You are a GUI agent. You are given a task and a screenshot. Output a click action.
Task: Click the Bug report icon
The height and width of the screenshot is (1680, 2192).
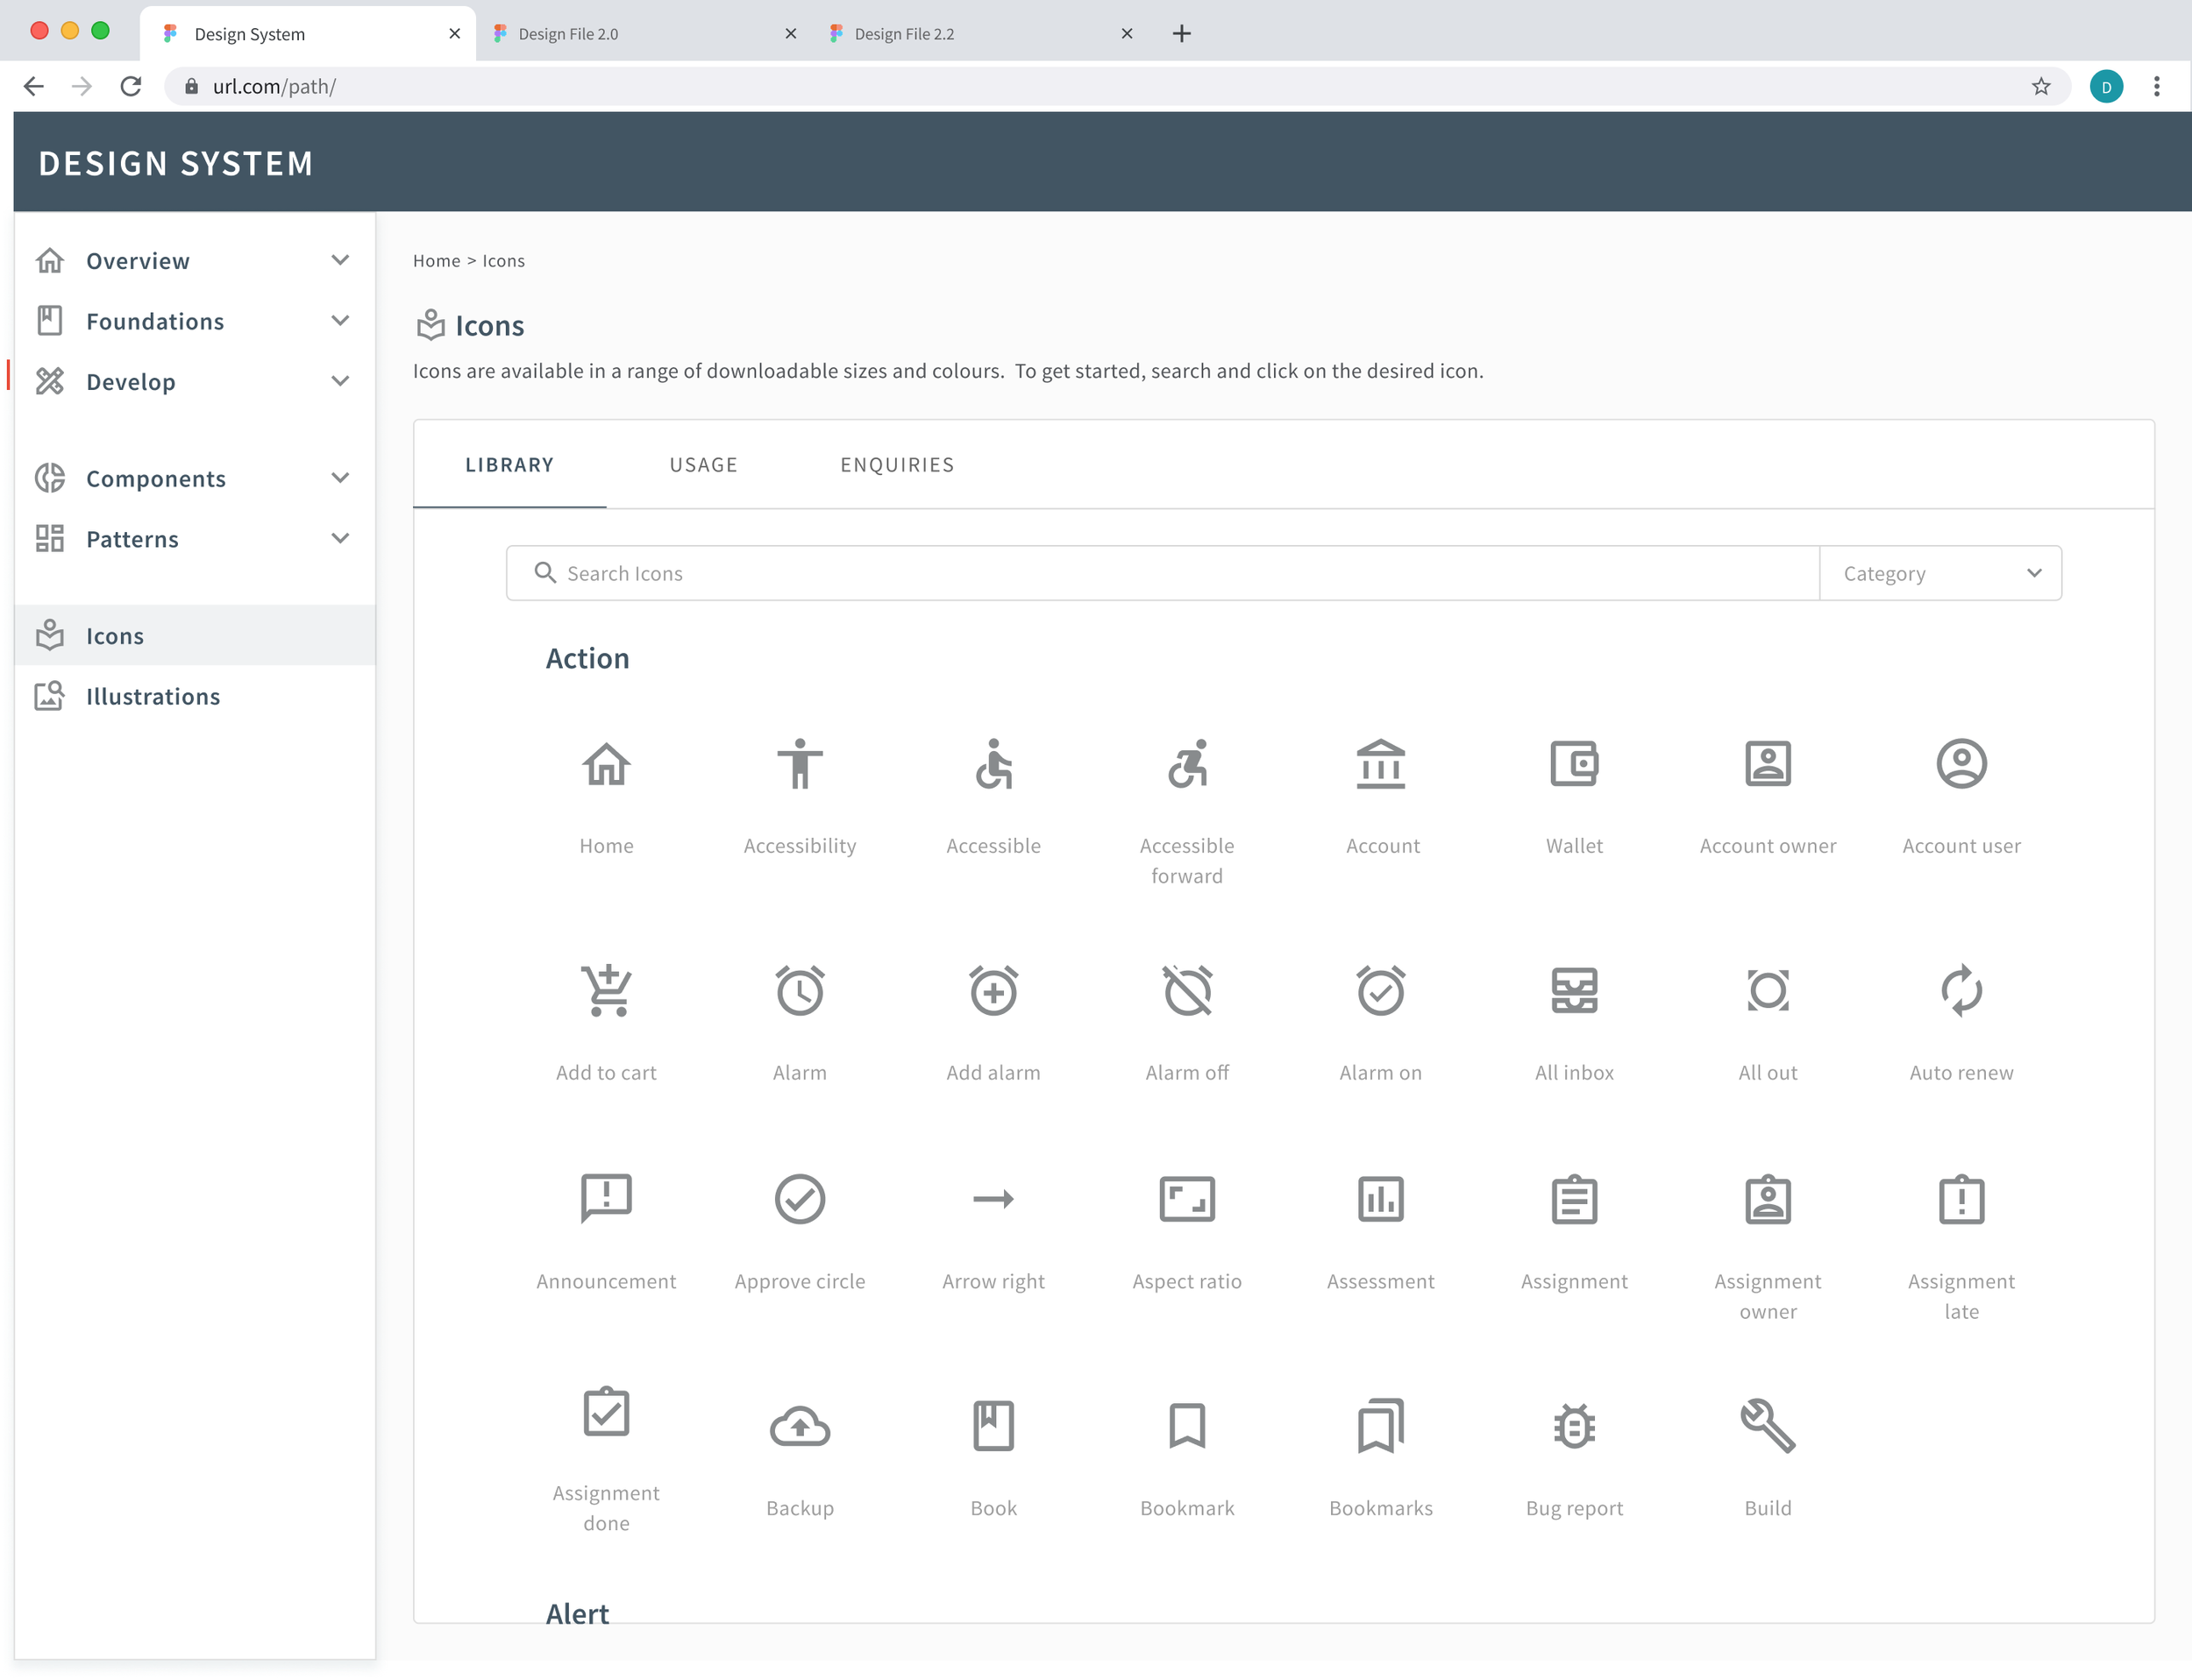[1574, 1427]
